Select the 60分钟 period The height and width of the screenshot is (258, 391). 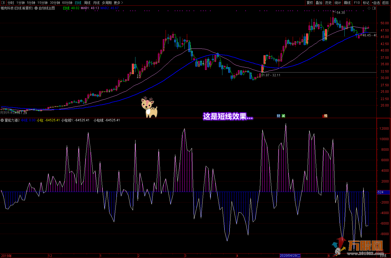tap(67, 3)
